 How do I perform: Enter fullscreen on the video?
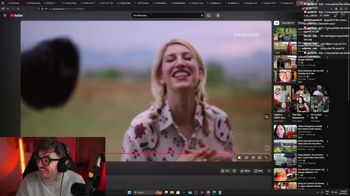click(266, 158)
